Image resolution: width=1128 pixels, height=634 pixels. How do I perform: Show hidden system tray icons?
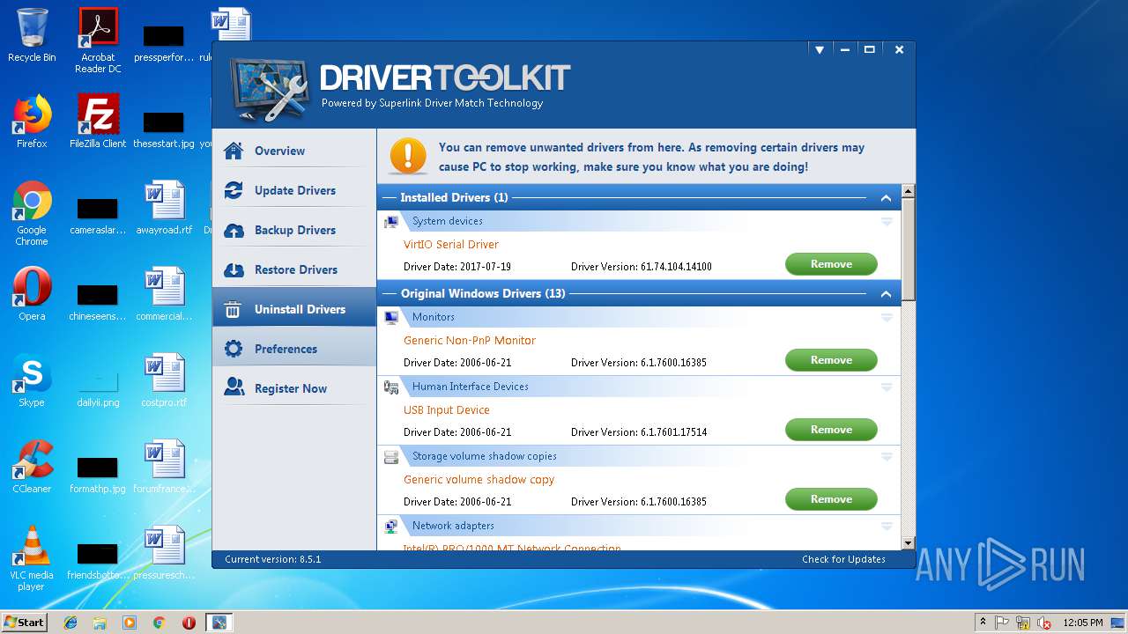click(983, 623)
